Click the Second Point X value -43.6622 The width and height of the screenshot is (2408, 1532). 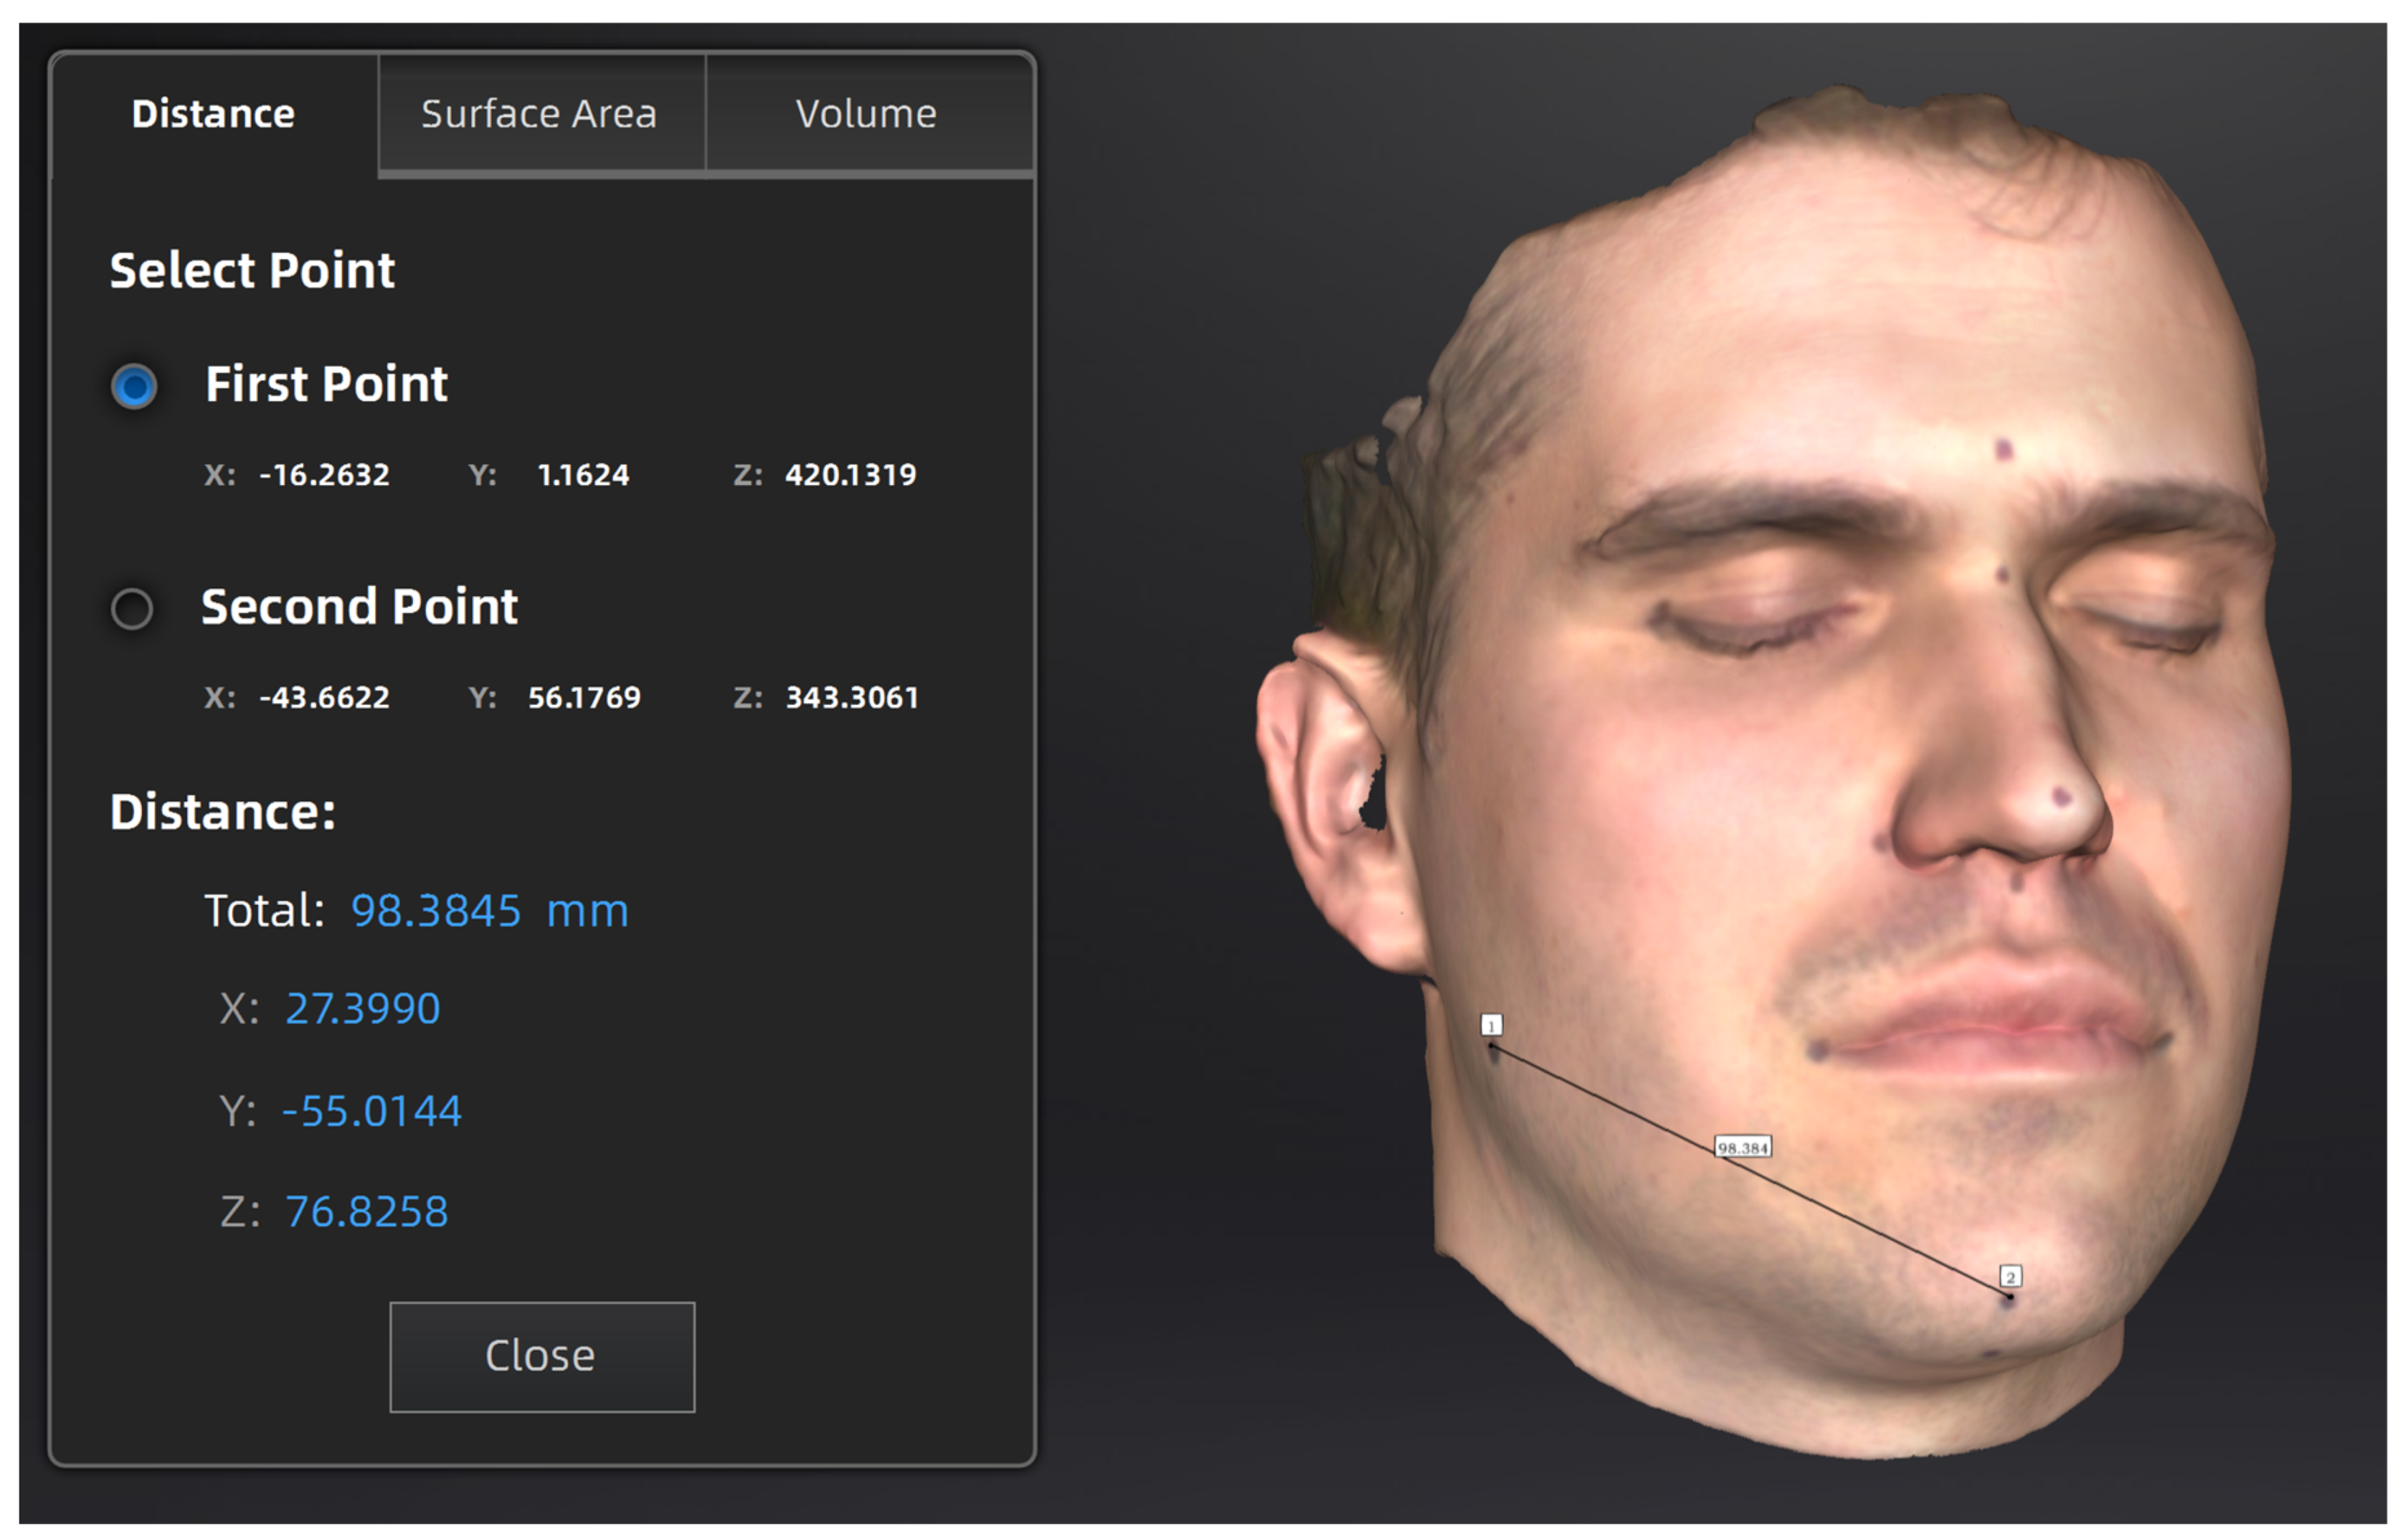tap(324, 697)
